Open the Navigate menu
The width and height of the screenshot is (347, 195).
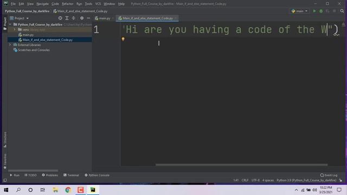click(42, 4)
